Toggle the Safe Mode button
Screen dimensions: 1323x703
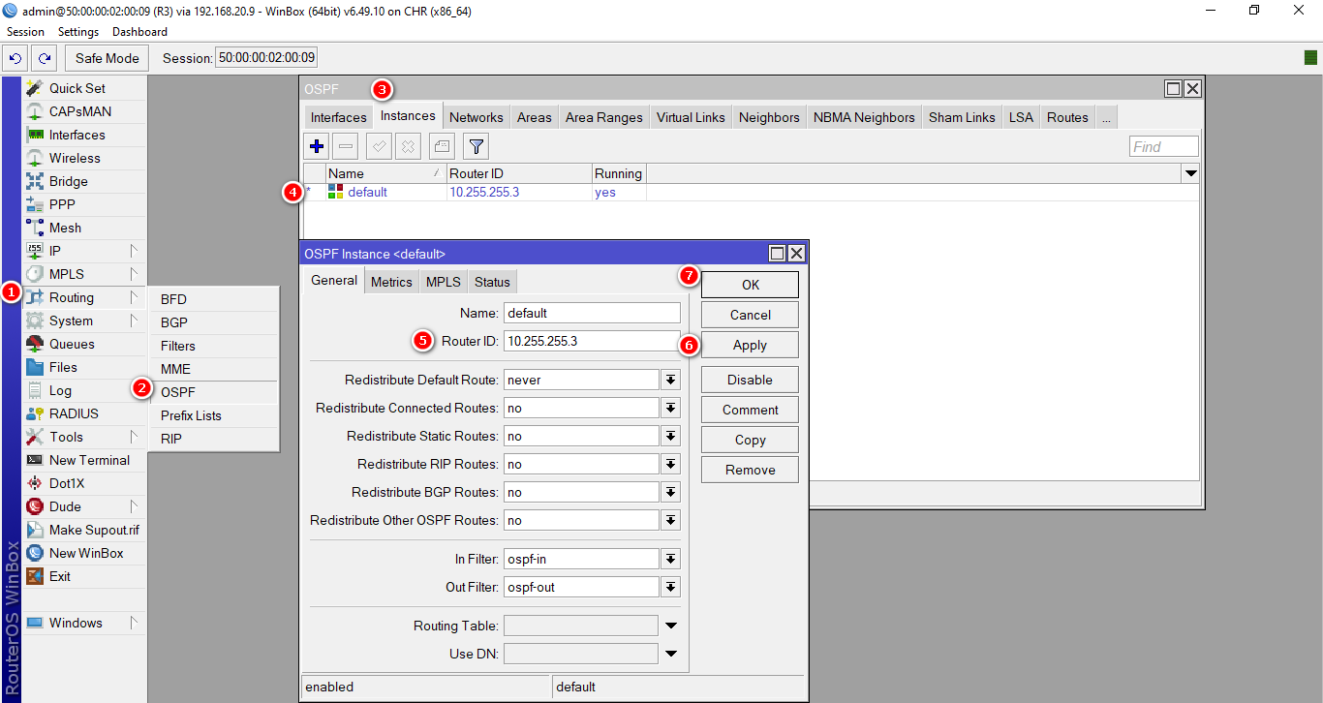pyautogui.click(x=108, y=58)
